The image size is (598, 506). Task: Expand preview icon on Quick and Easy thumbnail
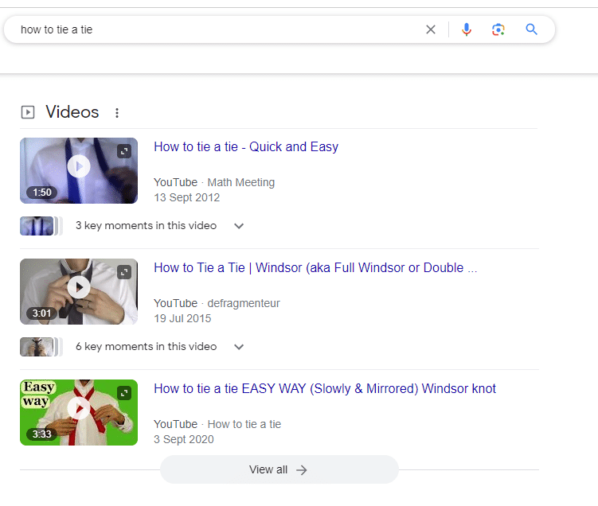coord(124,151)
